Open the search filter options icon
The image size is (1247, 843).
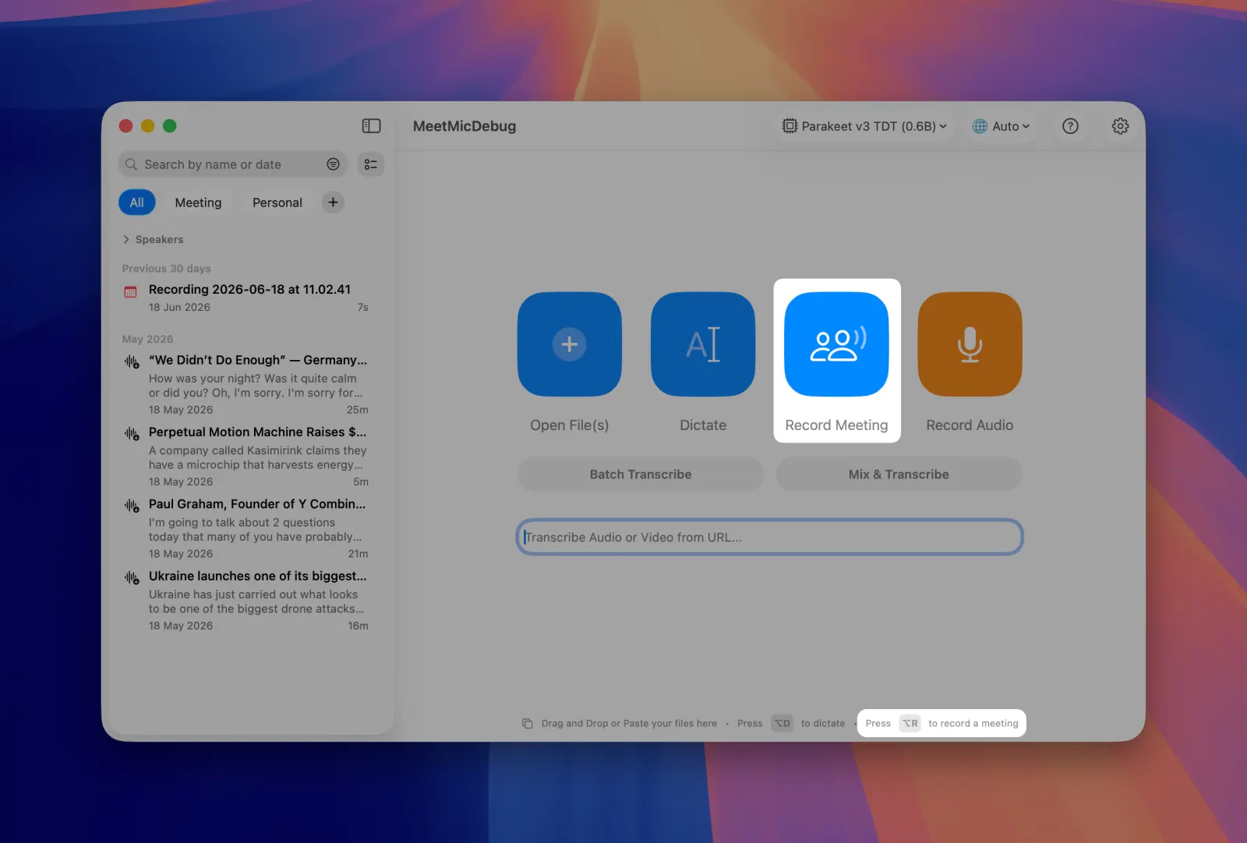coord(333,164)
